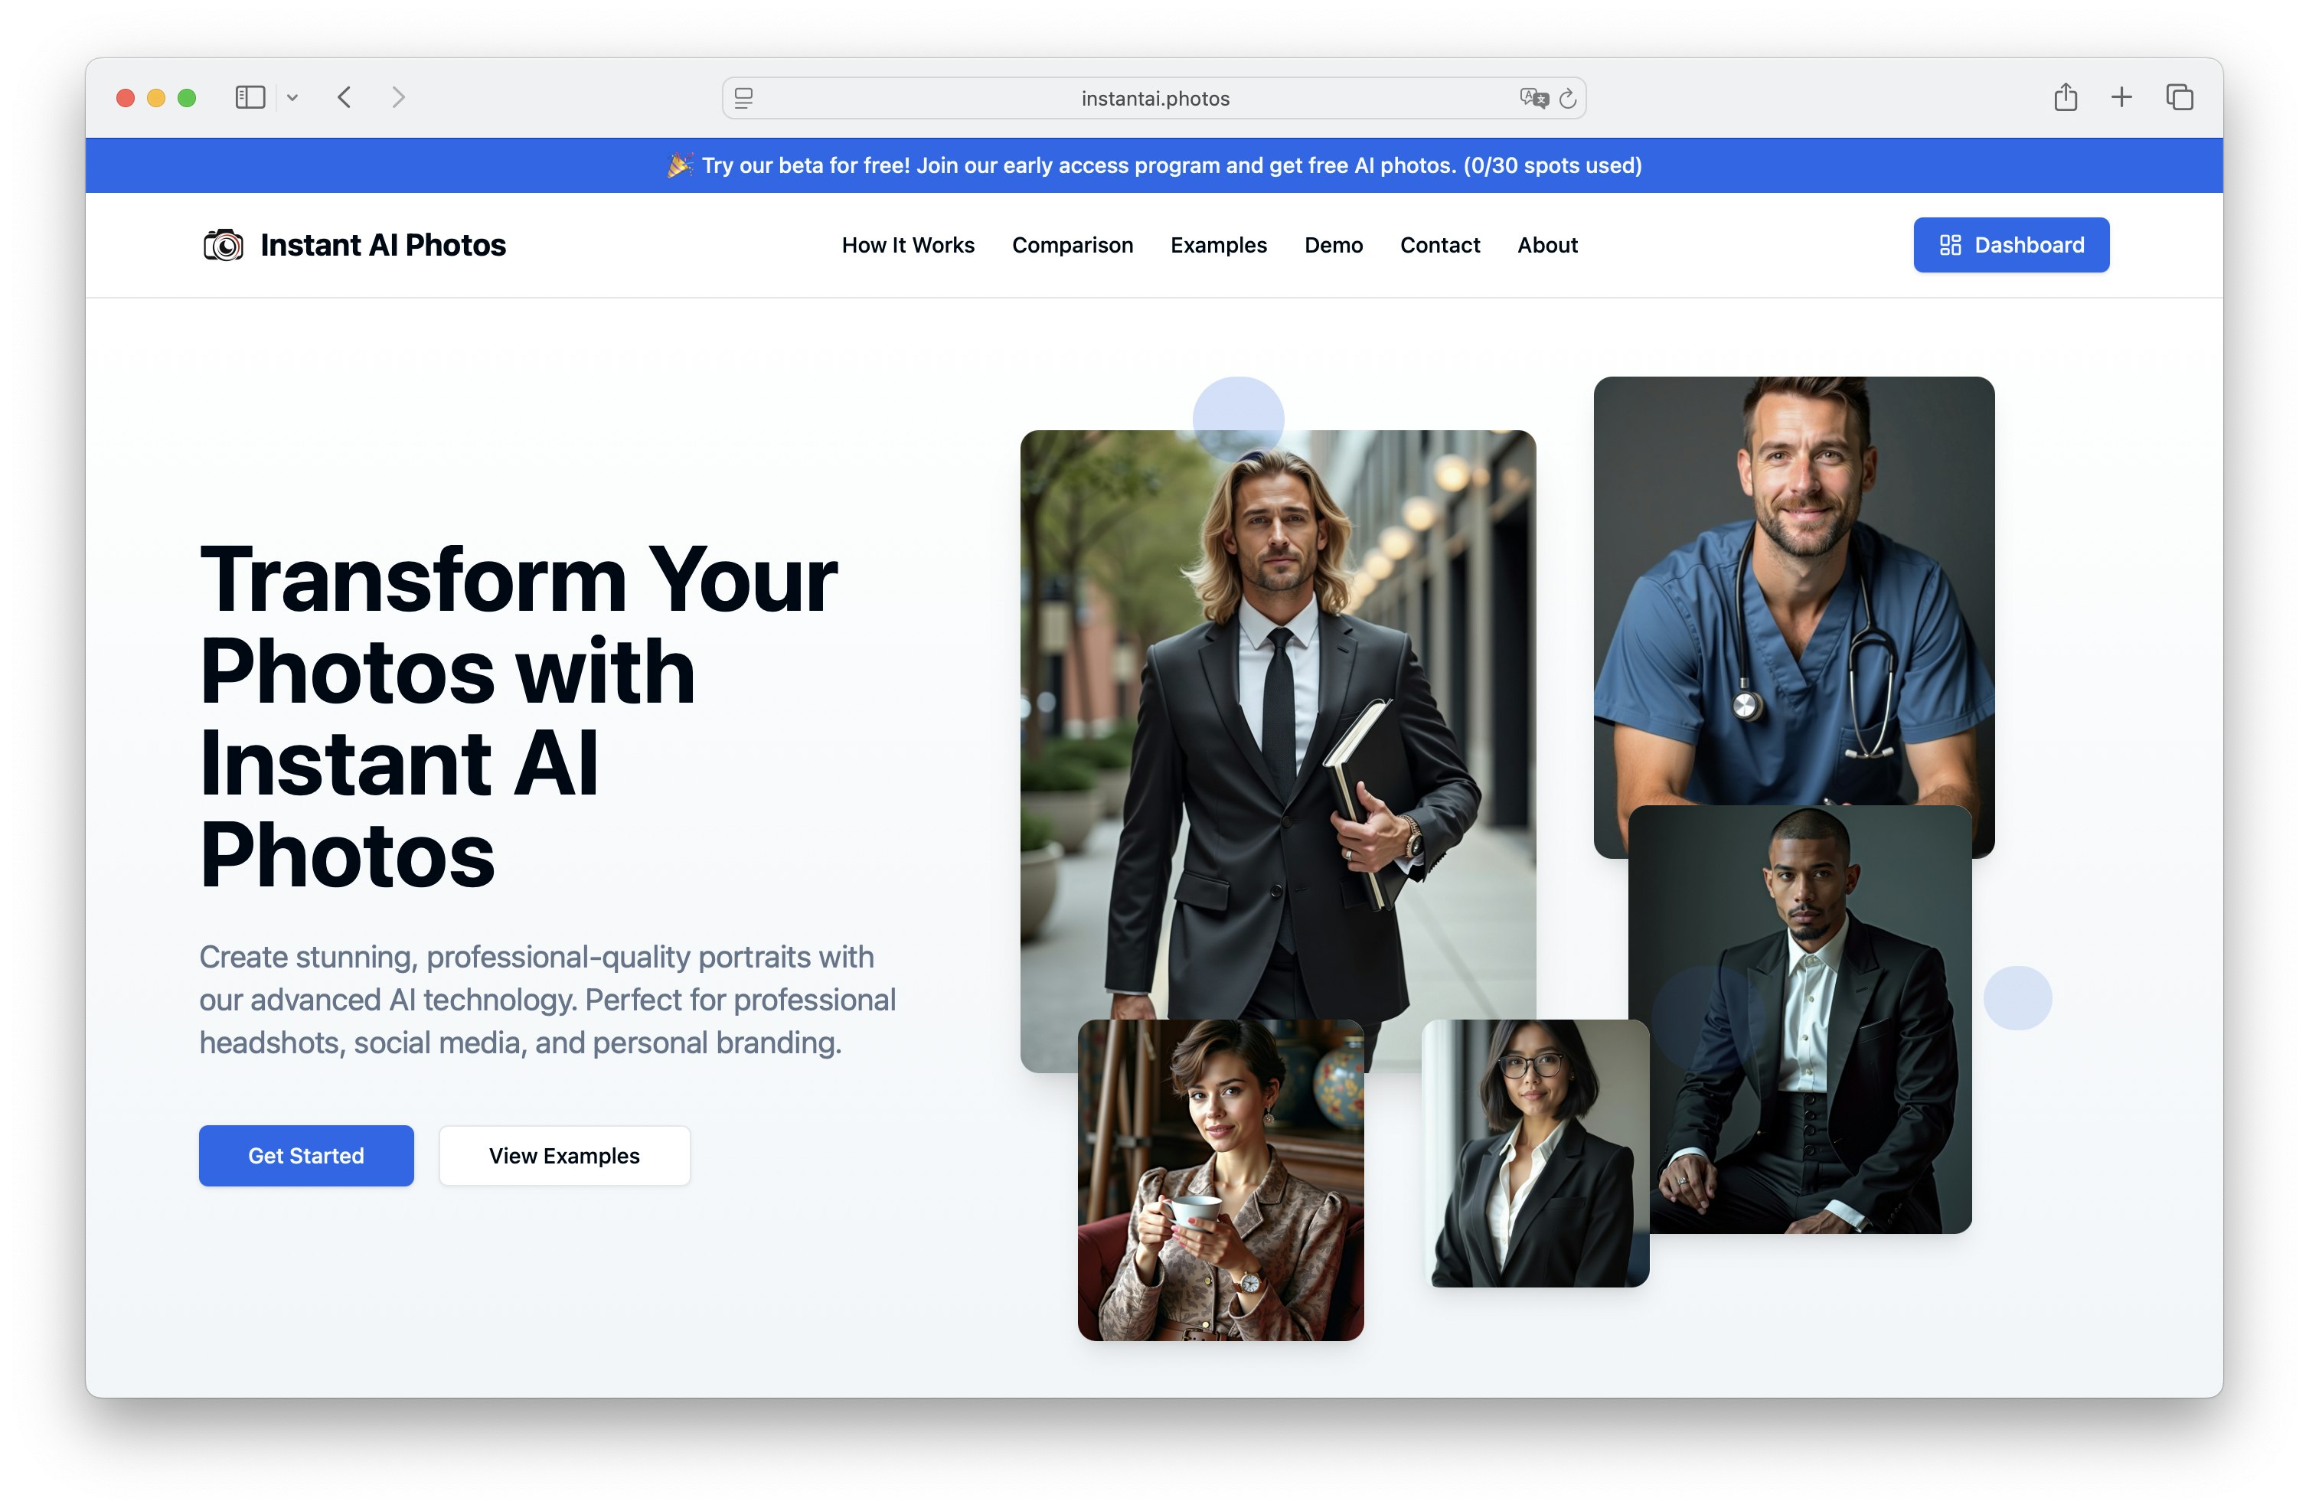
Task: Click the translate icon in address bar
Action: [x=1533, y=98]
